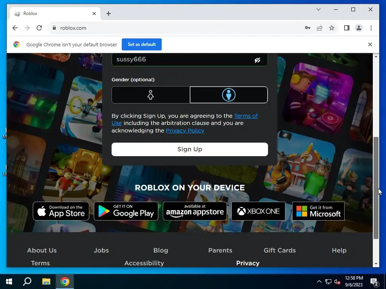Open the notifications action center

tap(374, 281)
